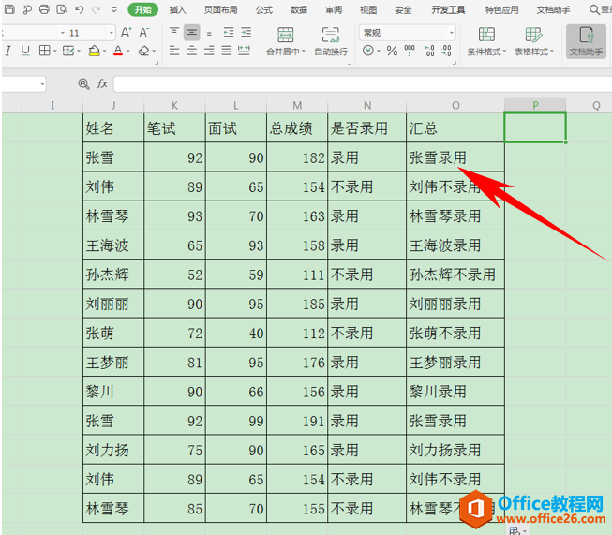Apply thousands separator format
Screen dimensions: 612x535
[x=410, y=51]
